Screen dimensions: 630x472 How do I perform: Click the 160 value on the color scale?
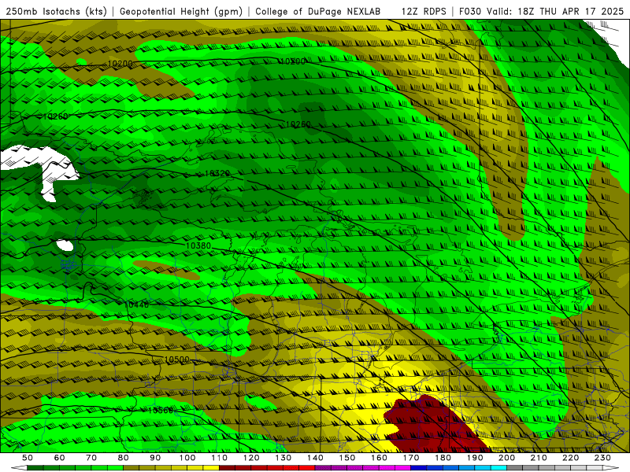(x=379, y=458)
